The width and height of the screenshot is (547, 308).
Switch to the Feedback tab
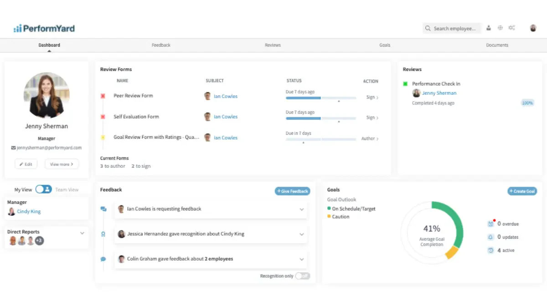161,45
